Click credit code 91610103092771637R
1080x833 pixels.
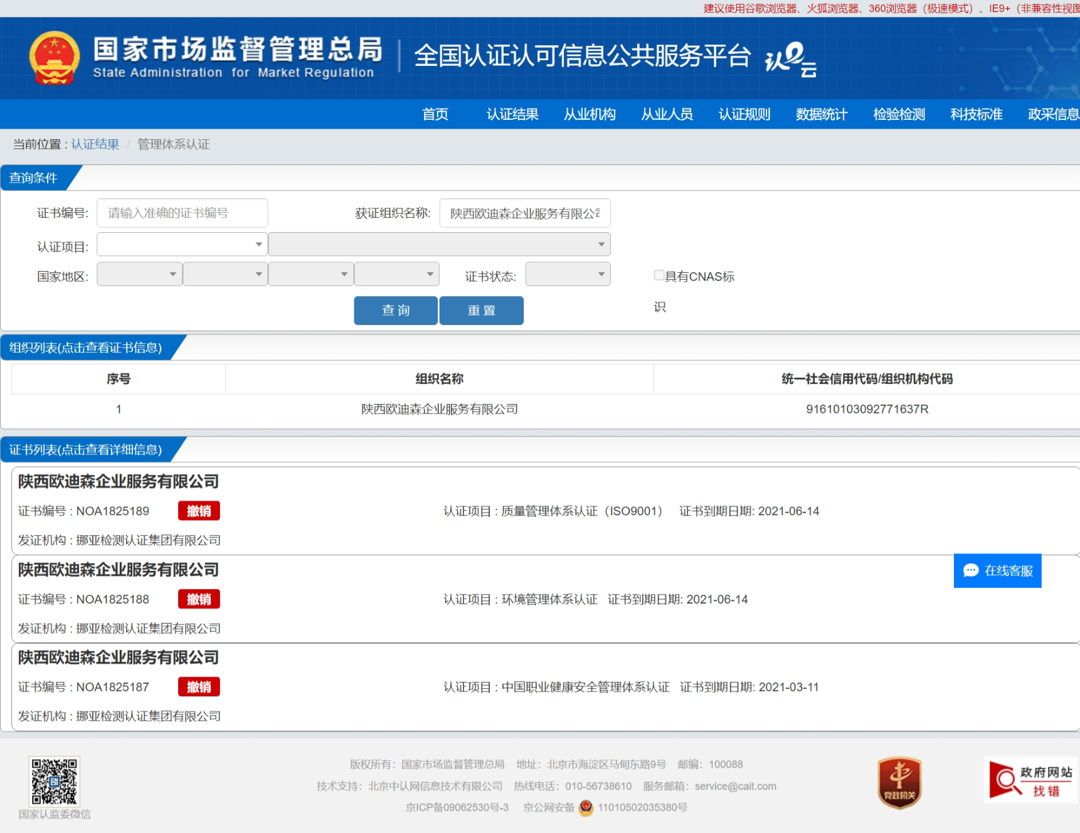coord(867,409)
